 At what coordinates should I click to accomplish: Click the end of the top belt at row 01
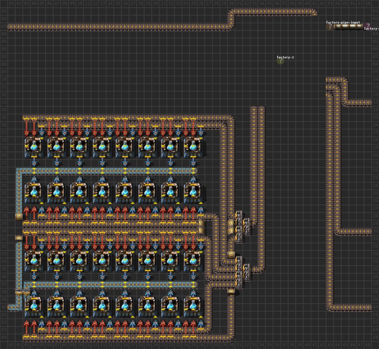tap(315, 12)
